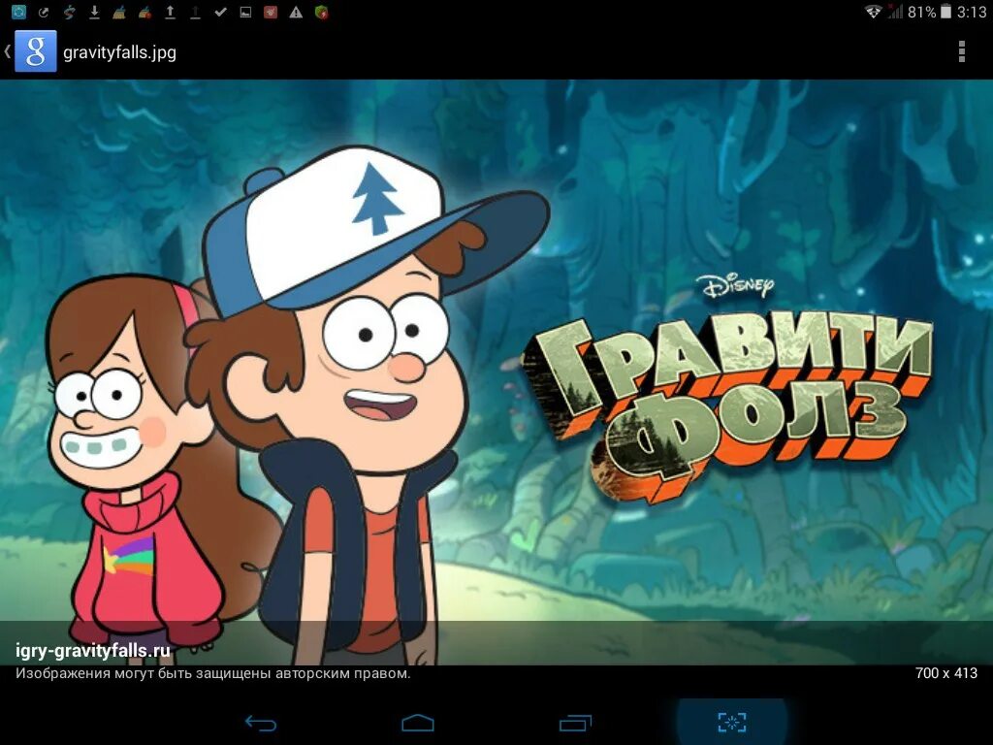Tap the mobile signal strength icon
This screenshot has width=993, height=745.
pos(895,12)
